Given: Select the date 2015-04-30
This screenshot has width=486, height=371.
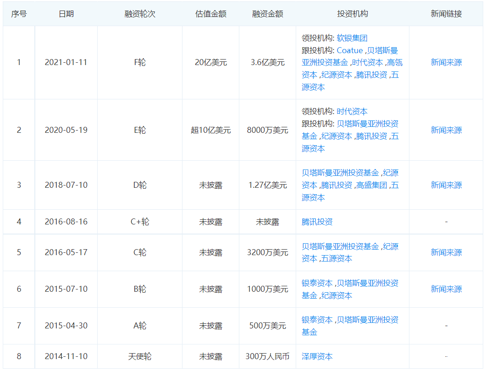Looking at the screenshot, I should [x=66, y=326].
